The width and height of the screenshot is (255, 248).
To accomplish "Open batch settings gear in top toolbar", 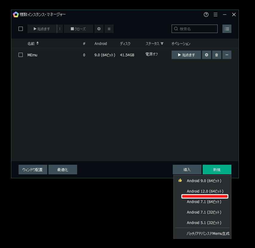I will (x=99, y=29).
